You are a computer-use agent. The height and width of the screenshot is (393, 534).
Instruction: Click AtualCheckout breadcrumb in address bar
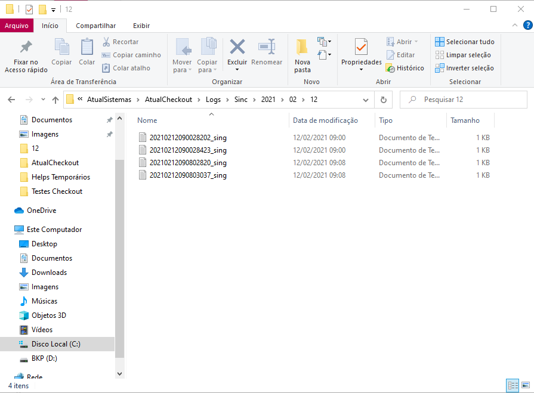click(169, 100)
